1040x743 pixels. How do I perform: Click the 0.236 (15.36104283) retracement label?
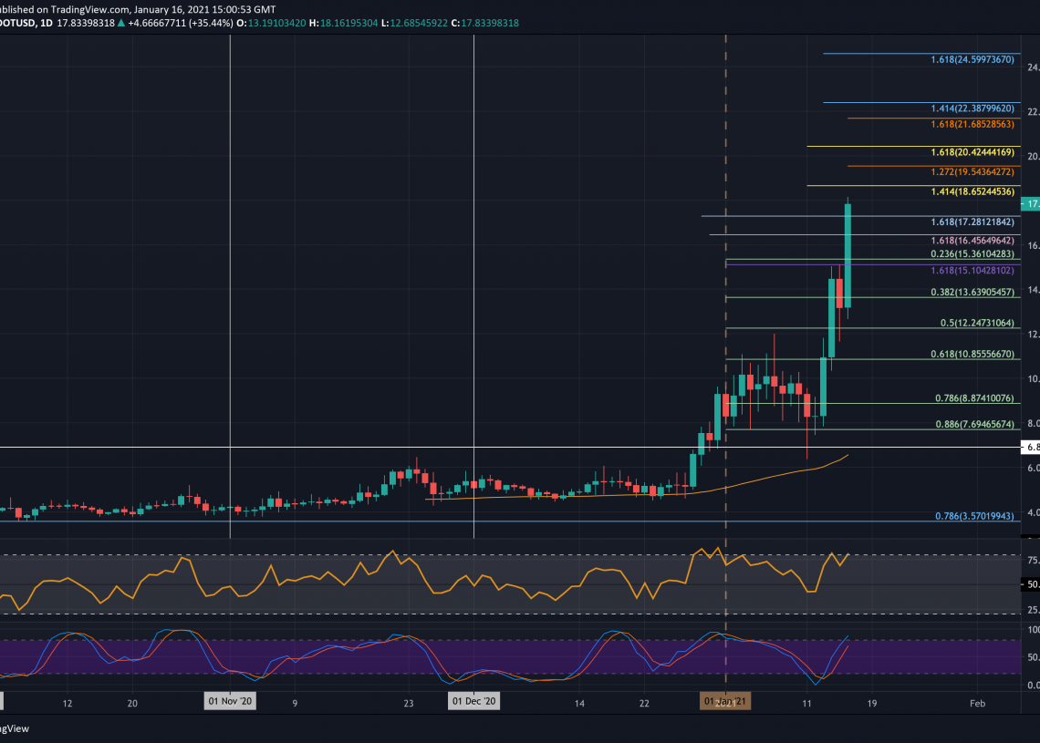click(x=972, y=253)
